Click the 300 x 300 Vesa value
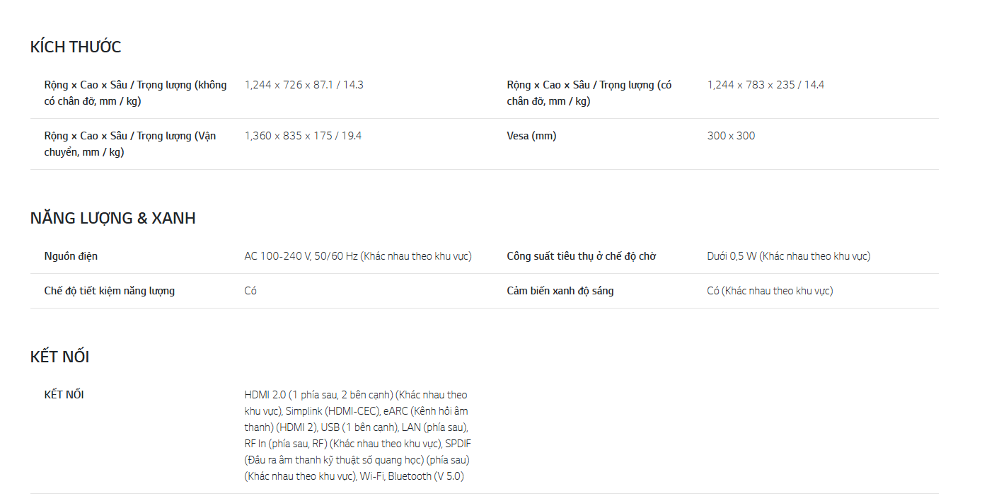The height and width of the screenshot is (501, 982). click(x=731, y=136)
